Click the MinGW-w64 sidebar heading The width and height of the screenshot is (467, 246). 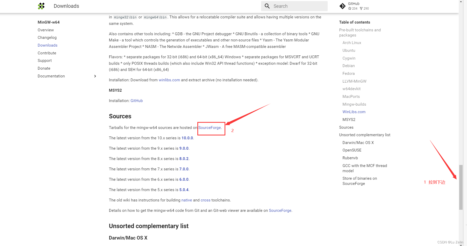click(x=49, y=22)
